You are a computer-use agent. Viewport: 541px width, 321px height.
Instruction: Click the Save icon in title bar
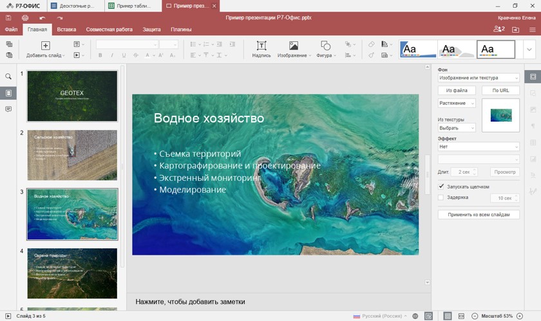pyautogui.click(x=8, y=17)
